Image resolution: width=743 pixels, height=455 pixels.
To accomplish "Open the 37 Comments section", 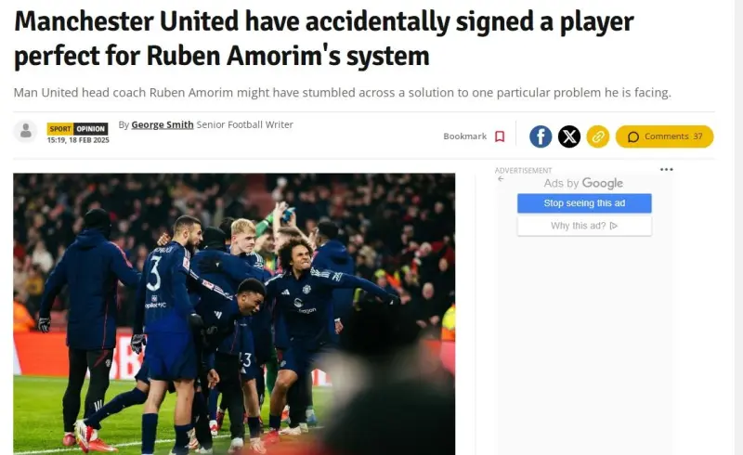I will coord(664,136).
